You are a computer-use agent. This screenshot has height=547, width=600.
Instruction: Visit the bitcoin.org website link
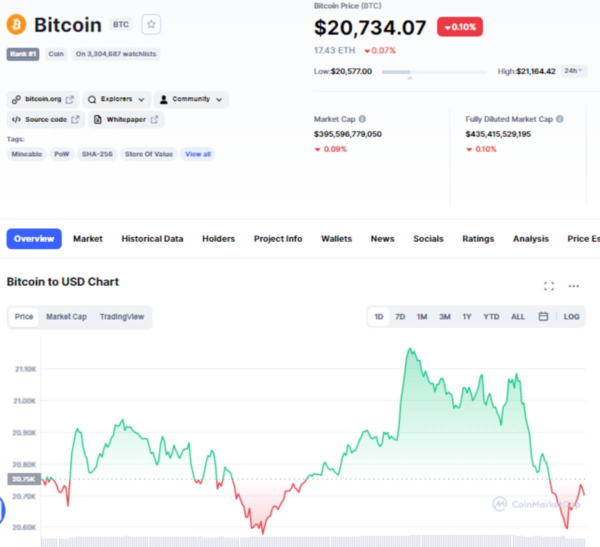pos(43,99)
